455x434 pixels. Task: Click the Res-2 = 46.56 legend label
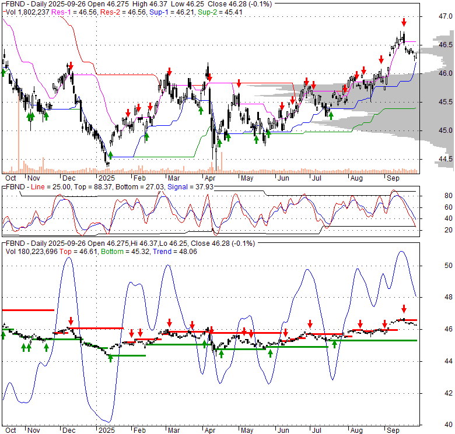click(123, 12)
